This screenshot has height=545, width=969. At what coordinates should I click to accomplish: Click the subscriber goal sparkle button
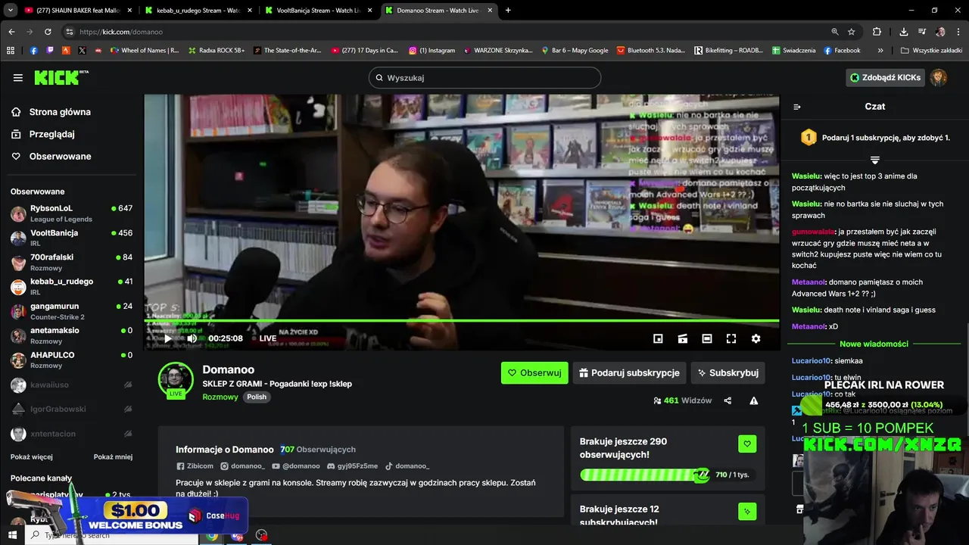coord(747,512)
